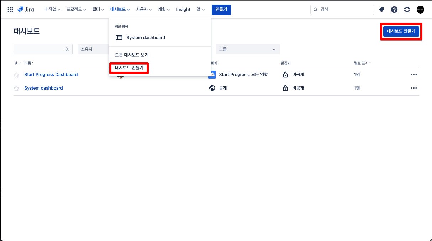
Task: Select System dashboard from recent items
Action: coord(160,37)
